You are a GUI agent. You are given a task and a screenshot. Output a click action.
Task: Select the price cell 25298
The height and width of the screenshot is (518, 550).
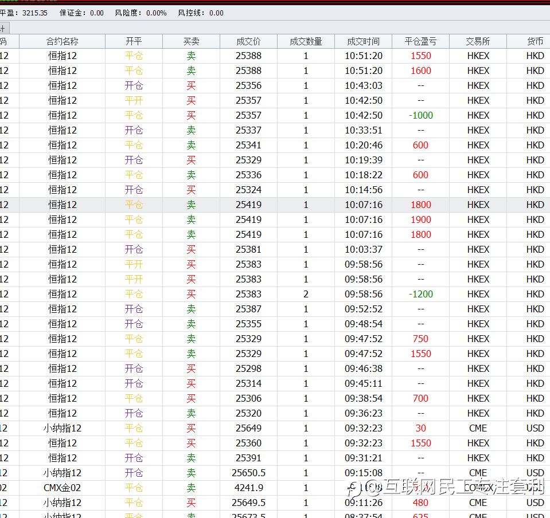click(249, 368)
